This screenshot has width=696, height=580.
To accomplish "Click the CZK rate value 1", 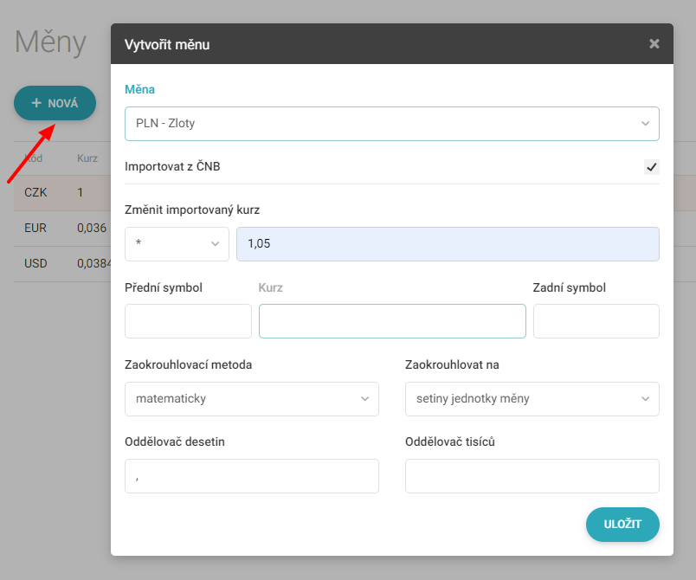I will pos(81,192).
